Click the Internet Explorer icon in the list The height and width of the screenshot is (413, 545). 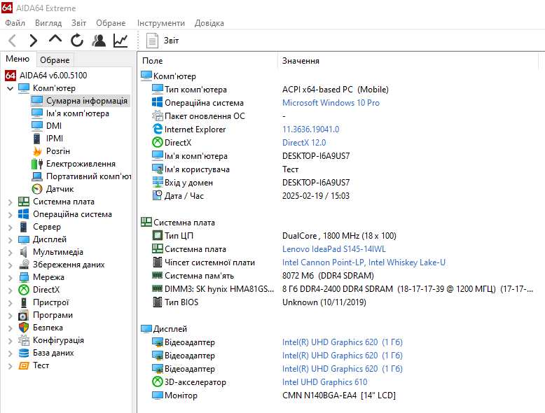tap(158, 129)
